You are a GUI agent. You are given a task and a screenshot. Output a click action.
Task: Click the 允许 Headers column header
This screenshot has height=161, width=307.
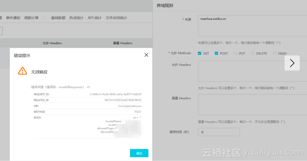pos(52,43)
